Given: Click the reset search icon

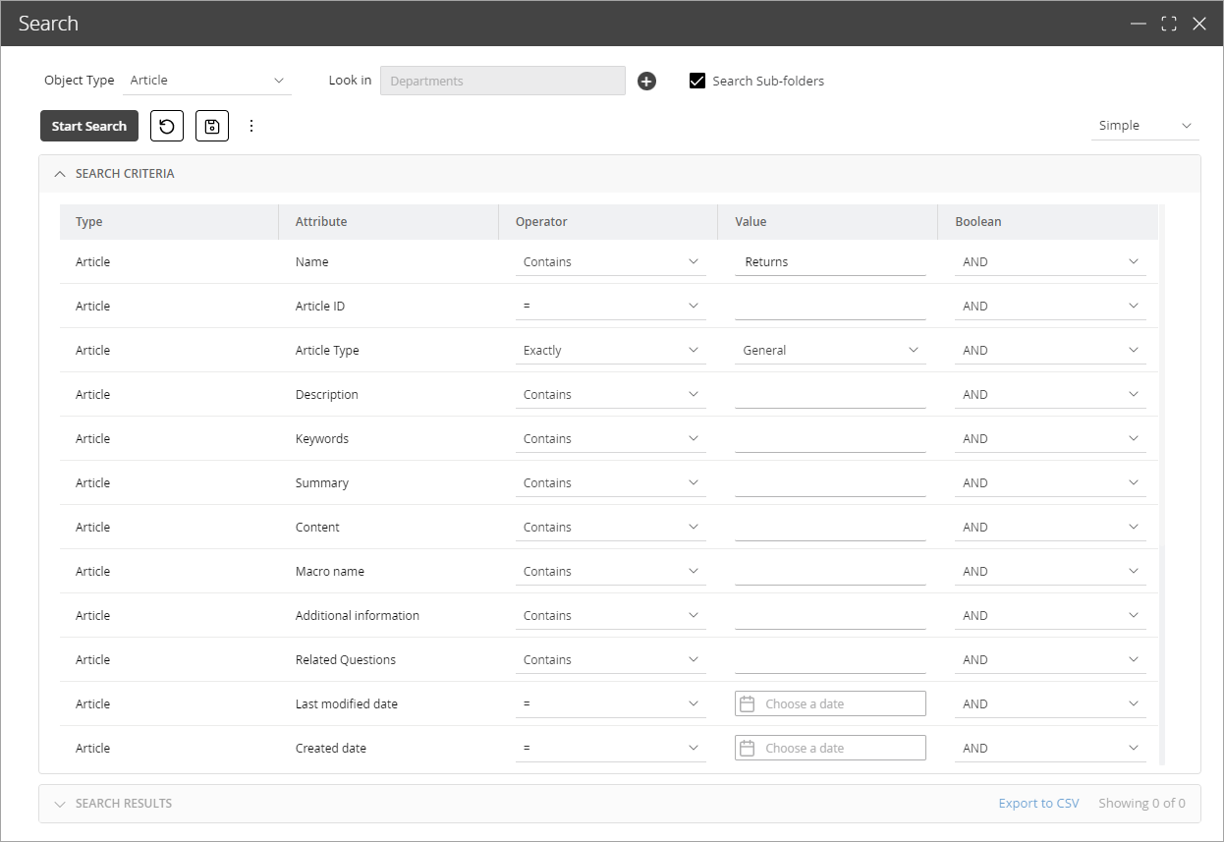Looking at the screenshot, I should click(166, 126).
